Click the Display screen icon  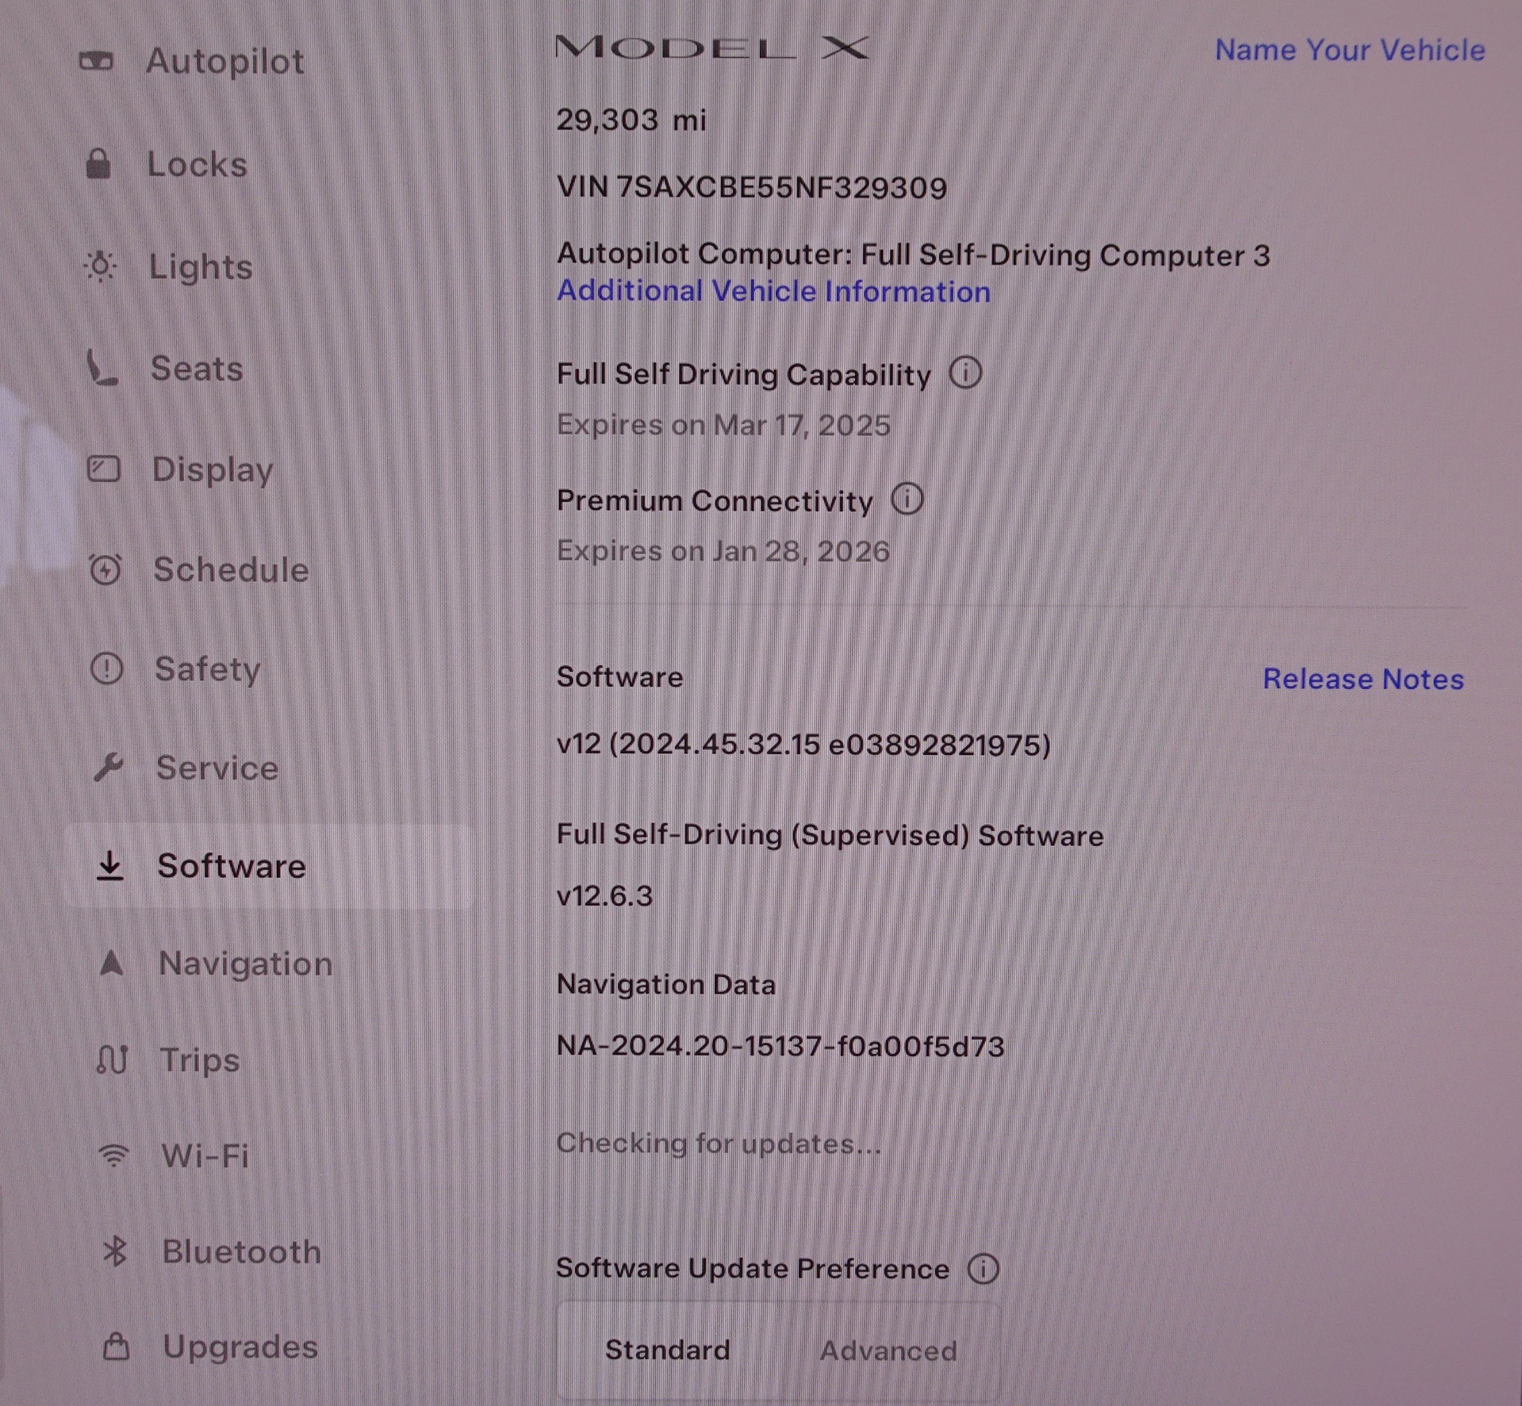[104, 469]
